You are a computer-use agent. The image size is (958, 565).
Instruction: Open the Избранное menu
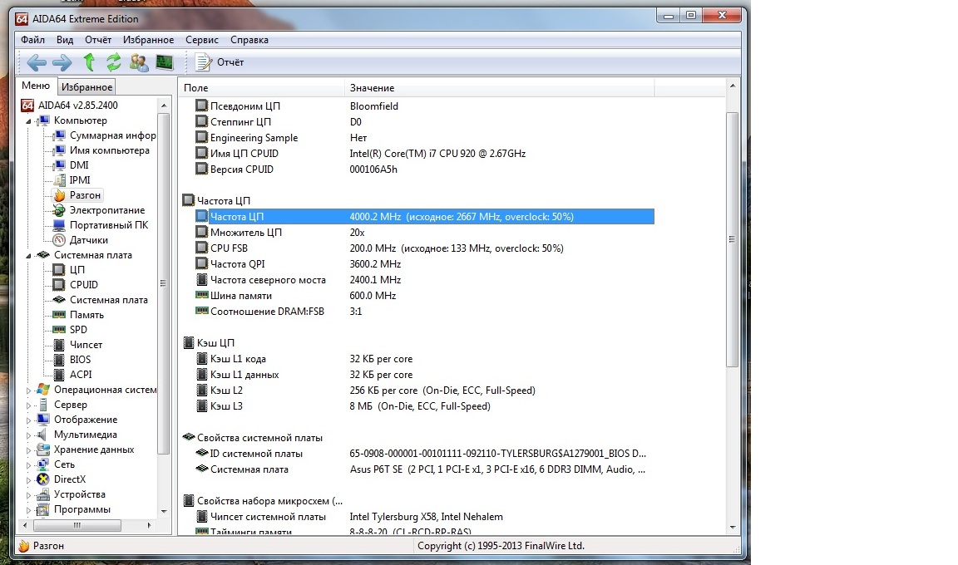[149, 40]
